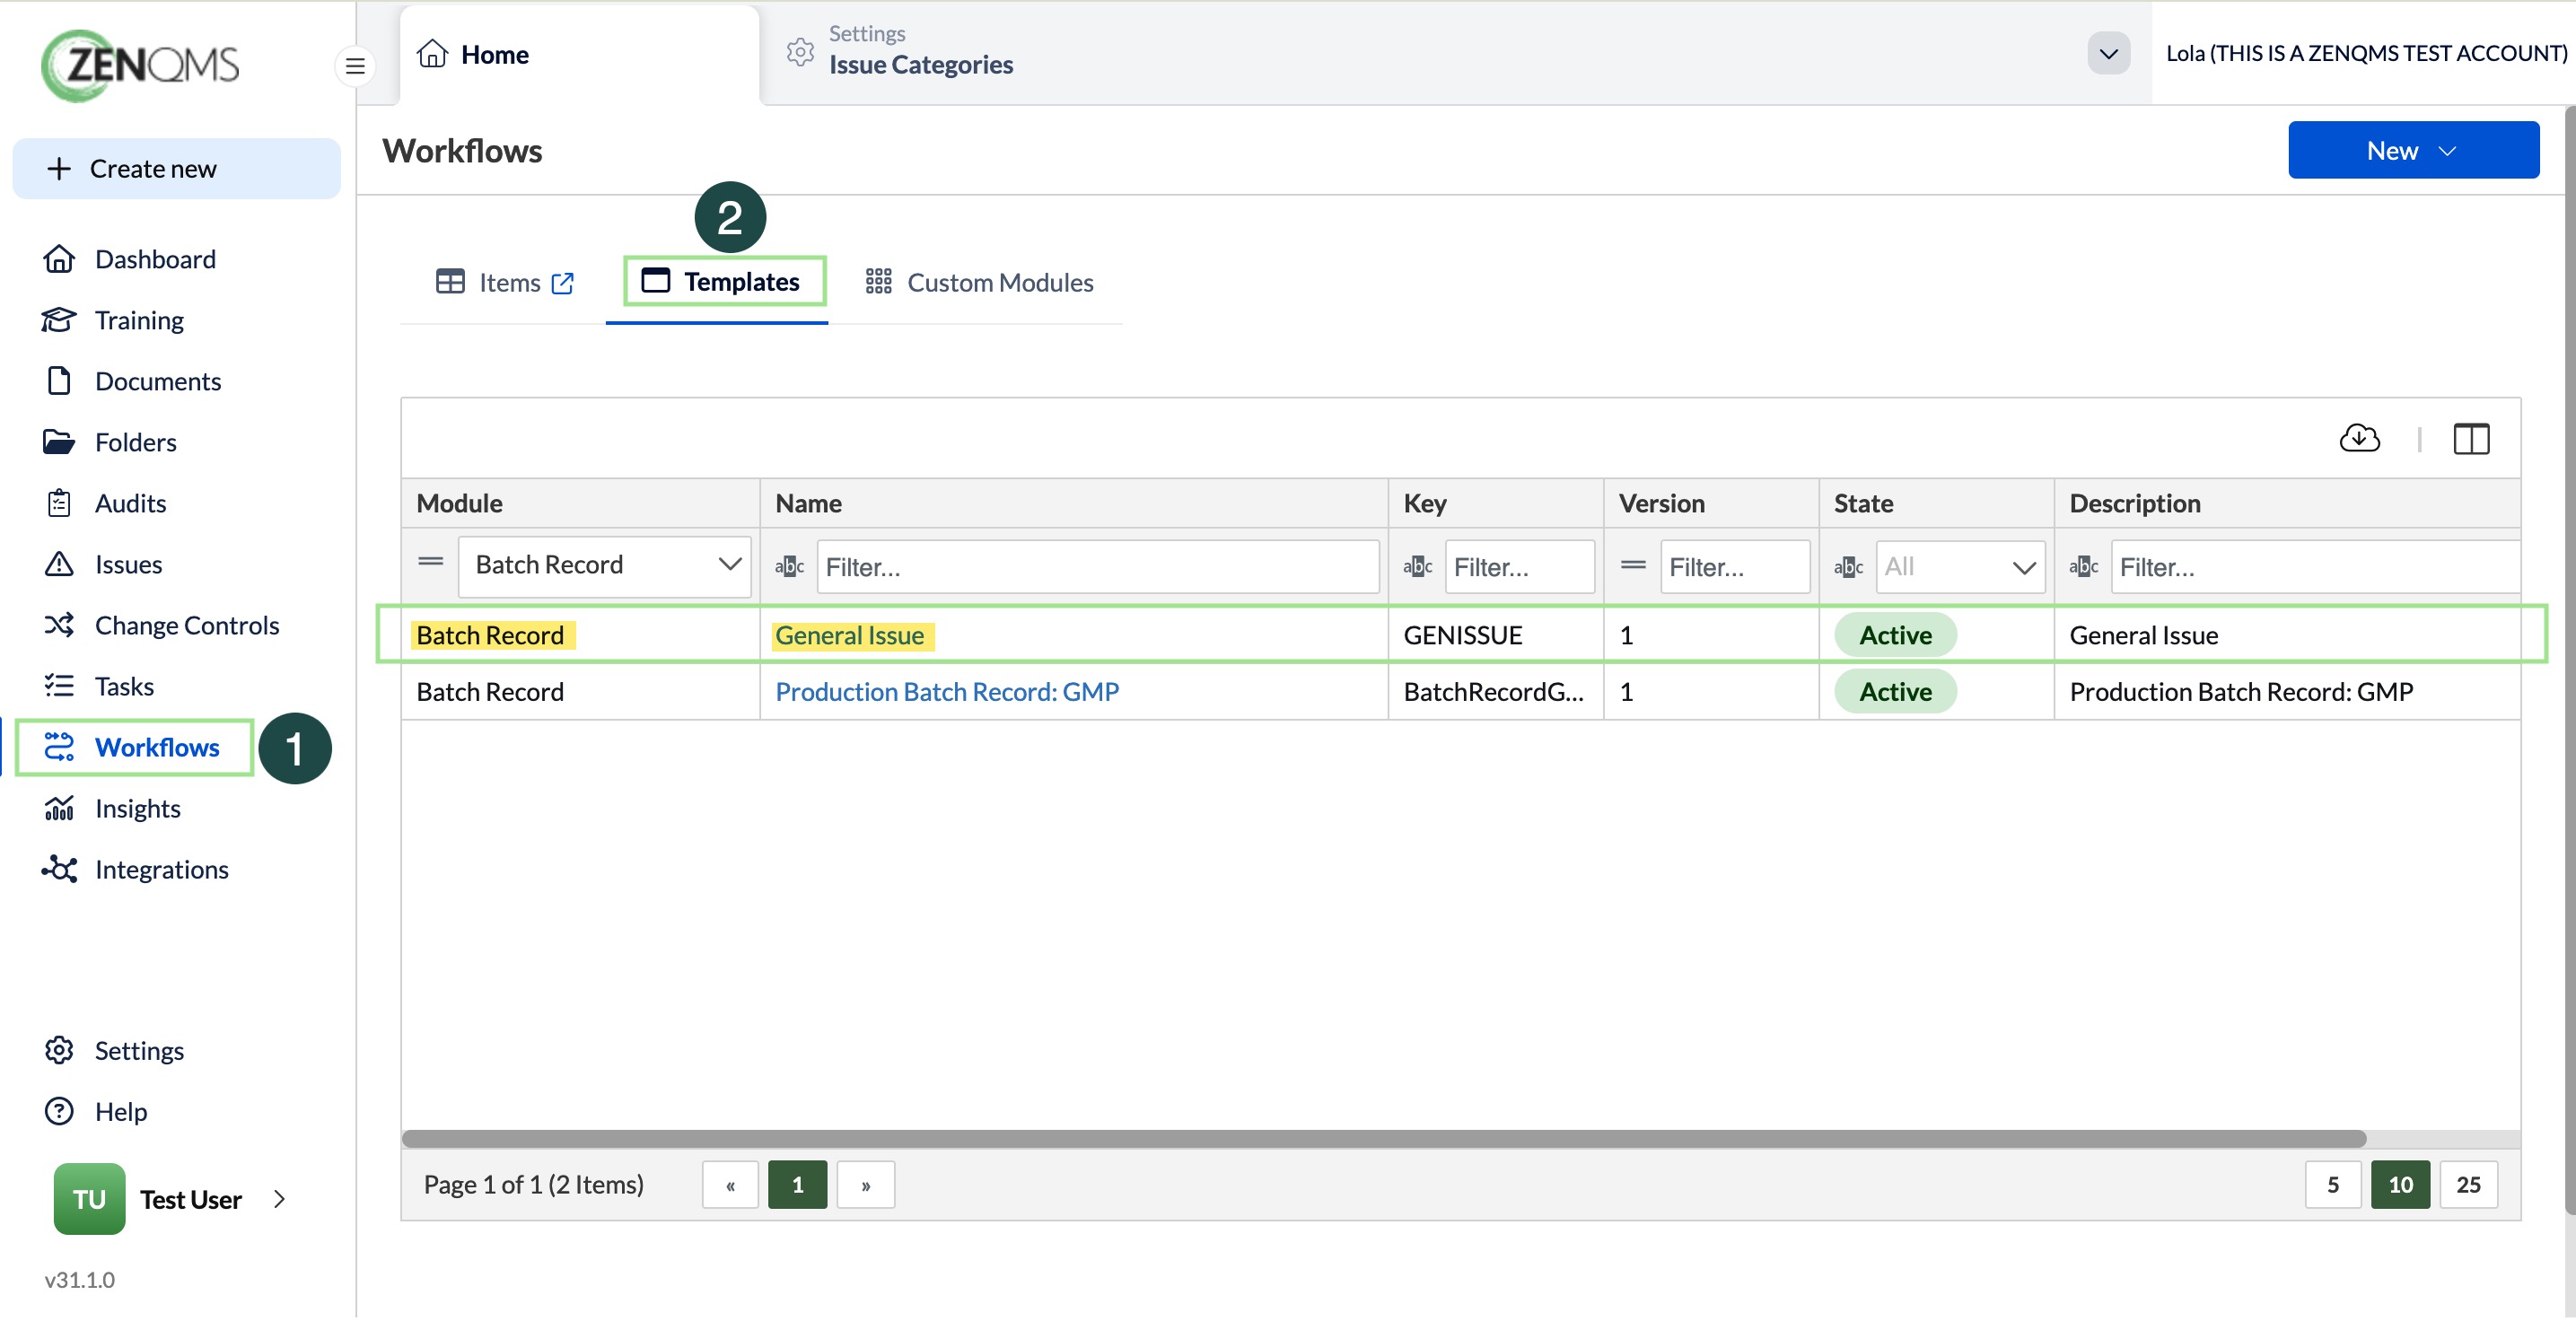
Task: Focus the Key filter input
Action: 1519,567
